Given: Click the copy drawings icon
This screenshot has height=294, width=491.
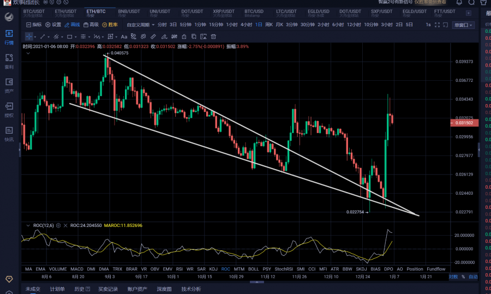Looking at the screenshot, I should (194, 37).
